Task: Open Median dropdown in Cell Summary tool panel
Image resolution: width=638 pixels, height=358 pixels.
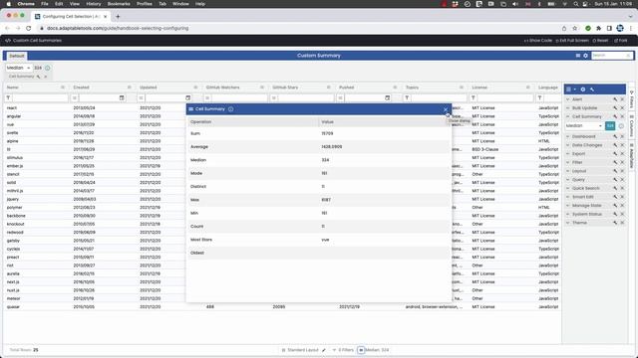Action: tap(584, 126)
